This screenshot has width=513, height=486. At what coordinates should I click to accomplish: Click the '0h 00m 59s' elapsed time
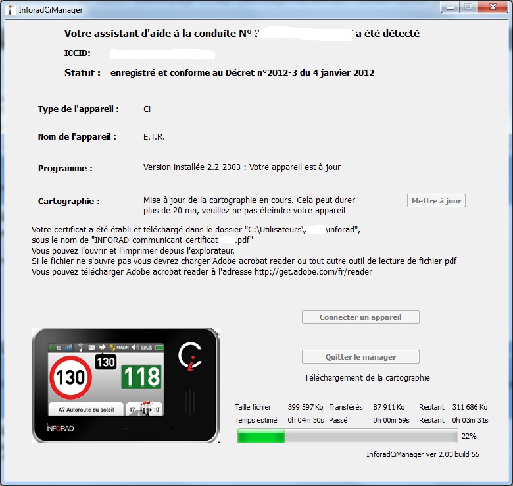click(391, 420)
